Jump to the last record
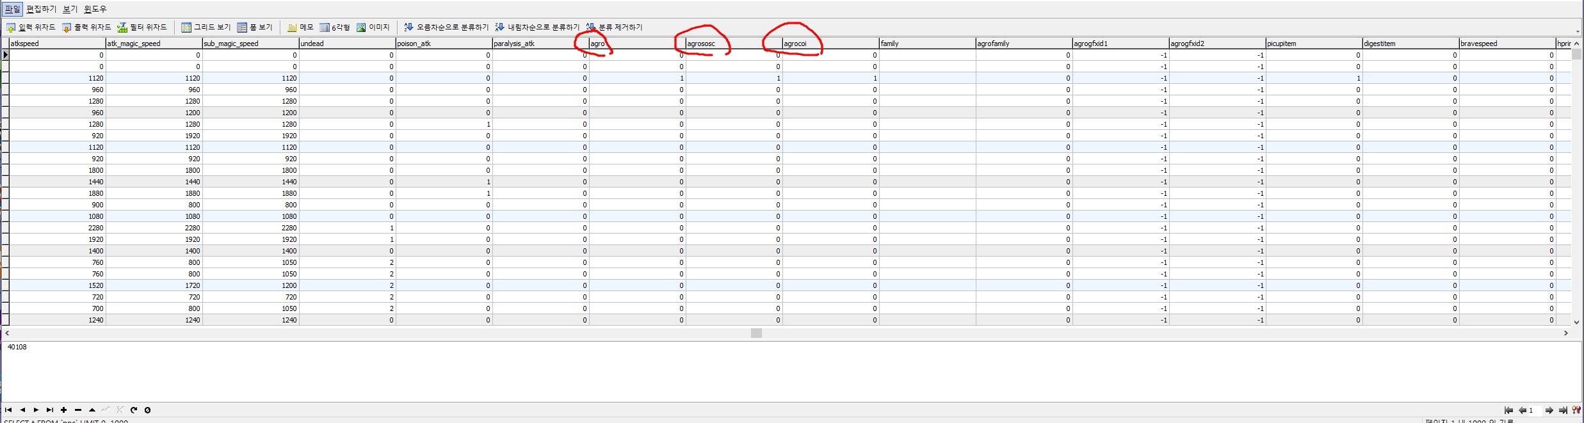The height and width of the screenshot is (423, 1584). tap(50, 410)
